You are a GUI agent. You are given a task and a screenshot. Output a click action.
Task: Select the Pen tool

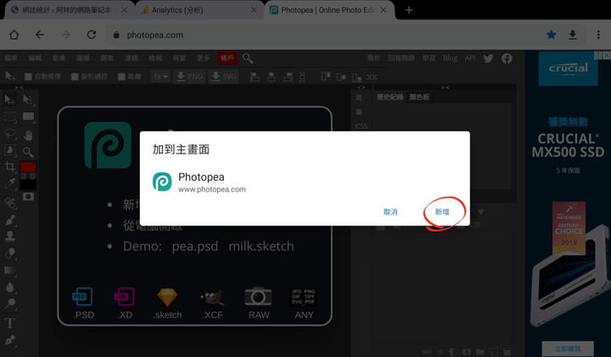click(9, 340)
